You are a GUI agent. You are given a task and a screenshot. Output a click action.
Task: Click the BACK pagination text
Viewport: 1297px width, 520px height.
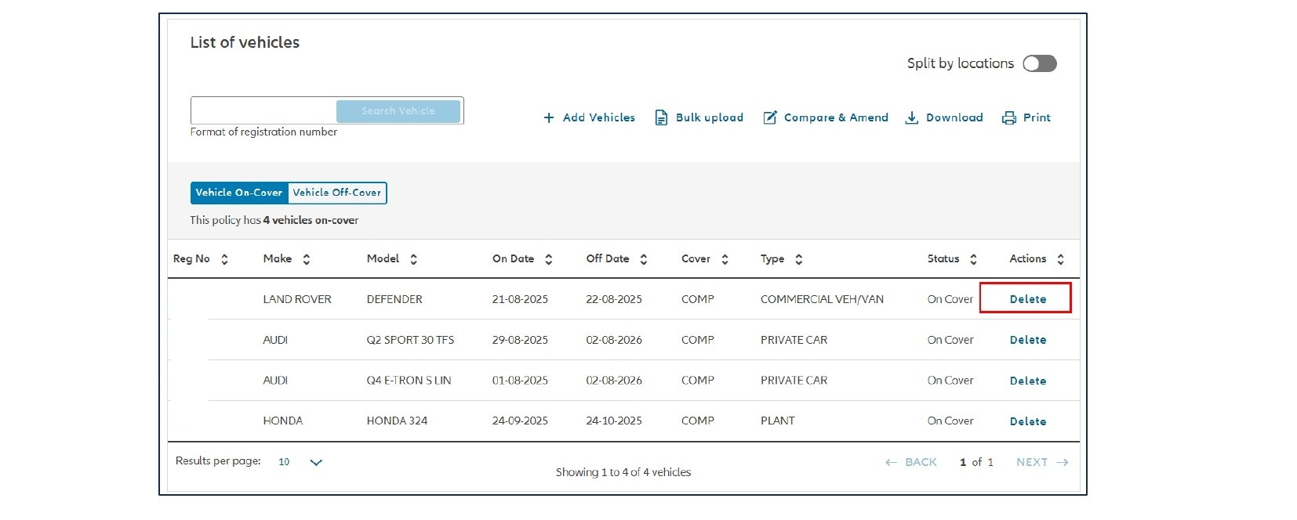(x=921, y=462)
